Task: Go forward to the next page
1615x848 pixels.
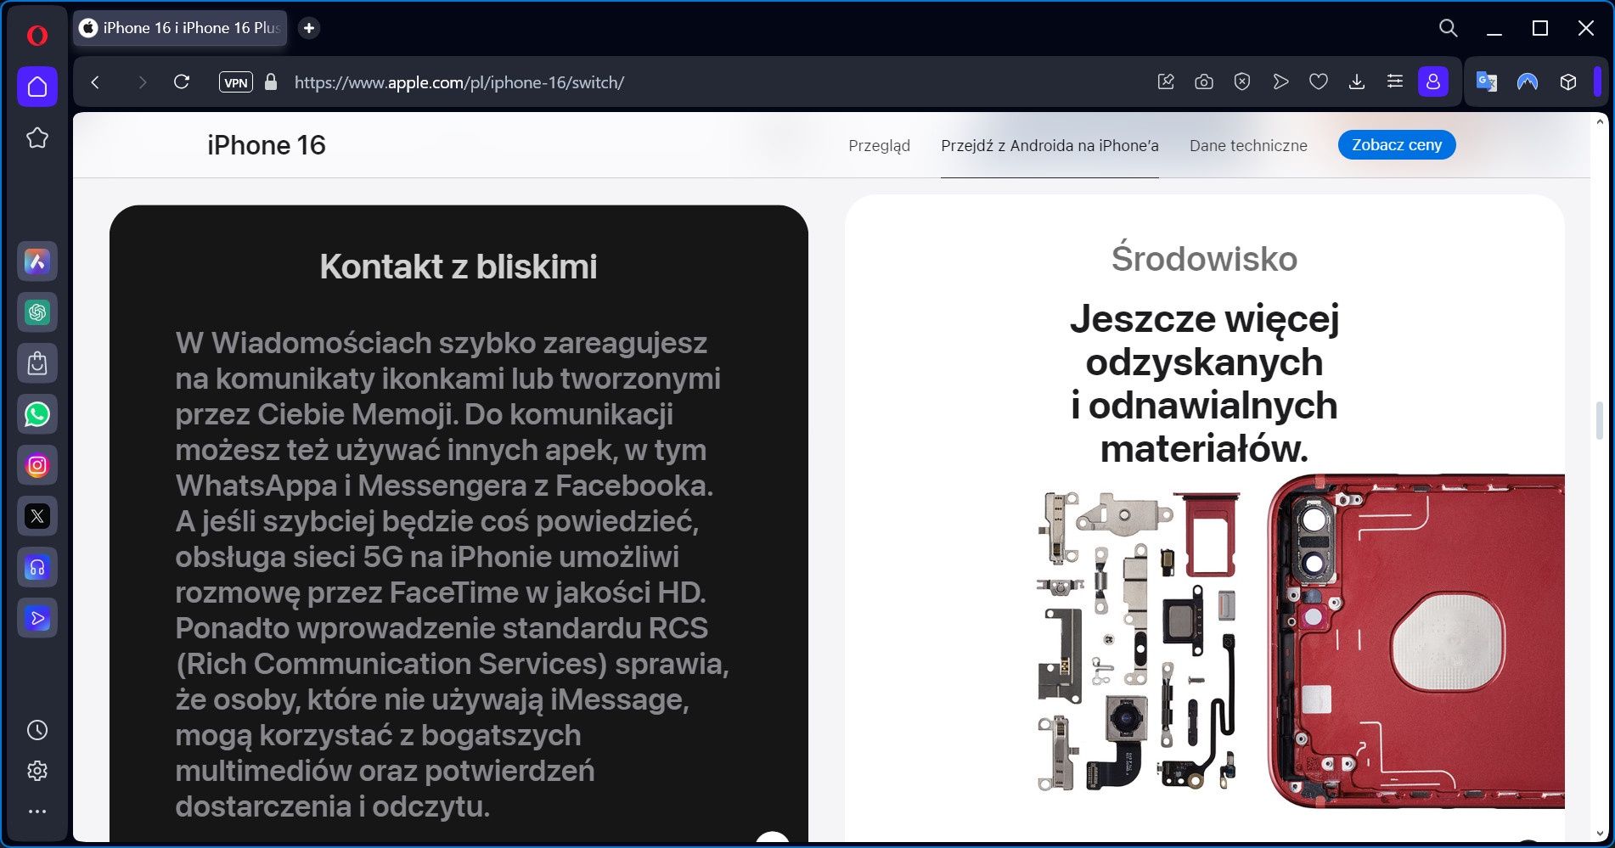Action: coord(142,82)
